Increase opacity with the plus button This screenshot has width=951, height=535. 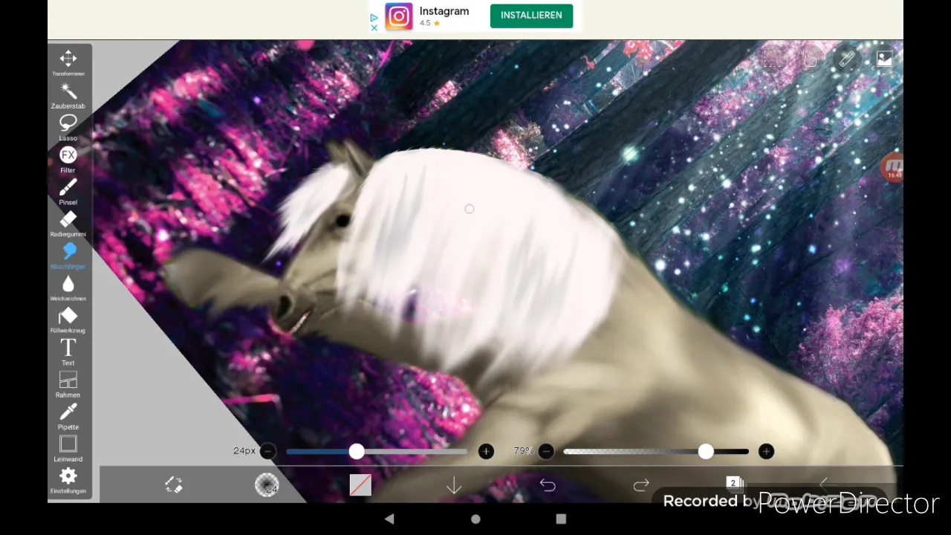(x=766, y=451)
